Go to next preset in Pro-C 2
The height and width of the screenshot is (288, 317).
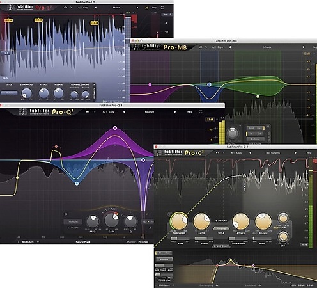[295, 153]
